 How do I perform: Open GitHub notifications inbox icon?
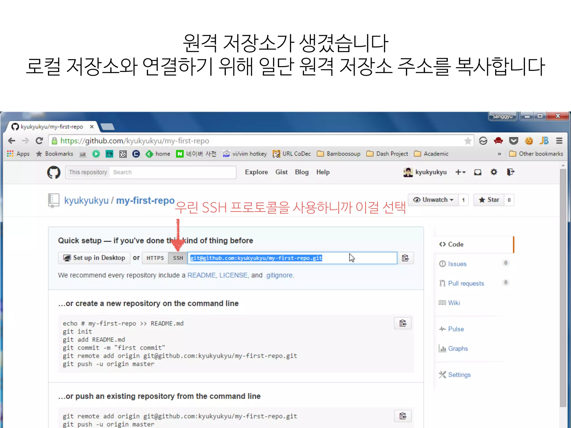pyautogui.click(x=478, y=172)
